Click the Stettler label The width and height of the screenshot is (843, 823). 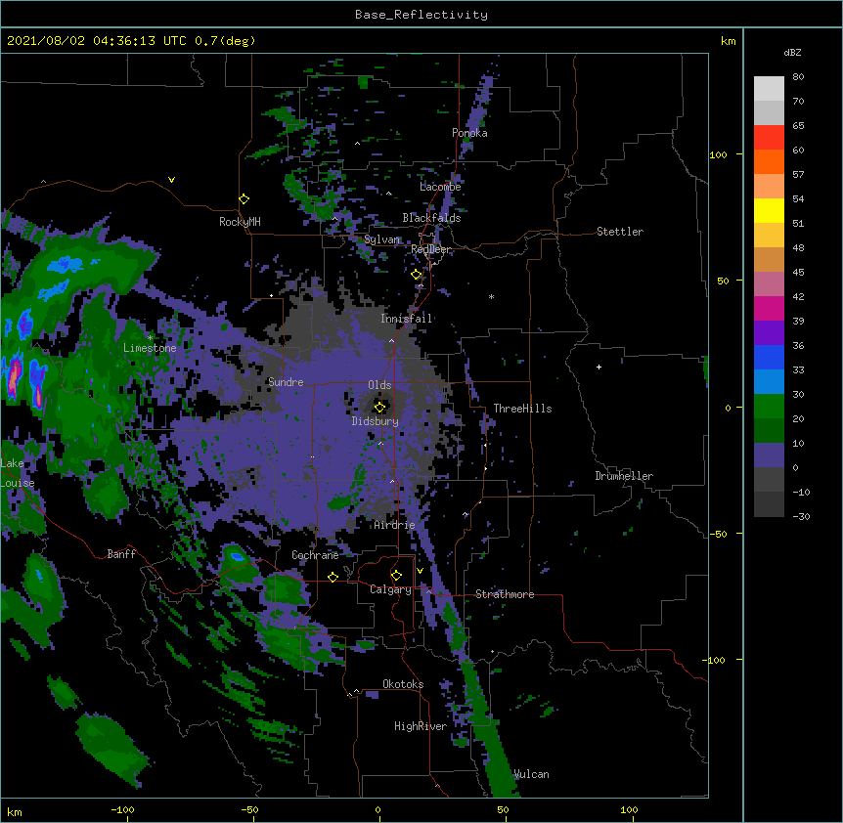click(620, 232)
